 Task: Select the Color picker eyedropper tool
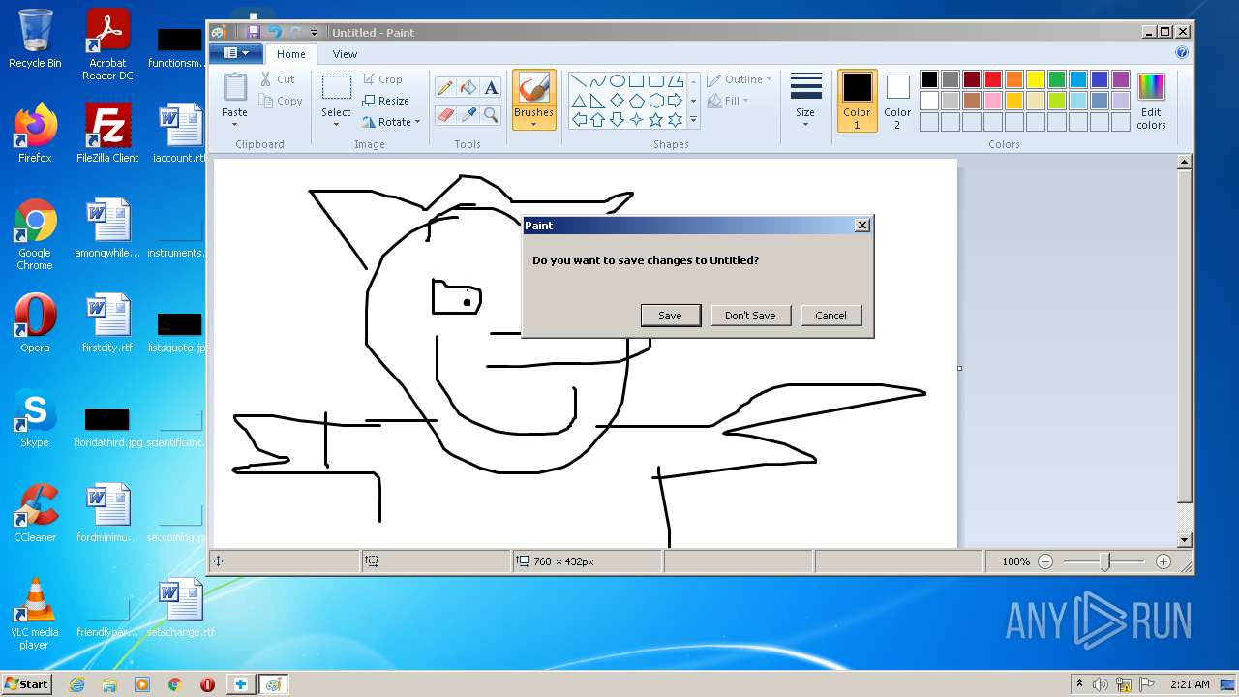click(468, 115)
